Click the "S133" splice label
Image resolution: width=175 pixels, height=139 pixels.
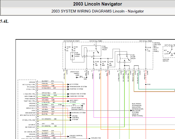[149, 84]
